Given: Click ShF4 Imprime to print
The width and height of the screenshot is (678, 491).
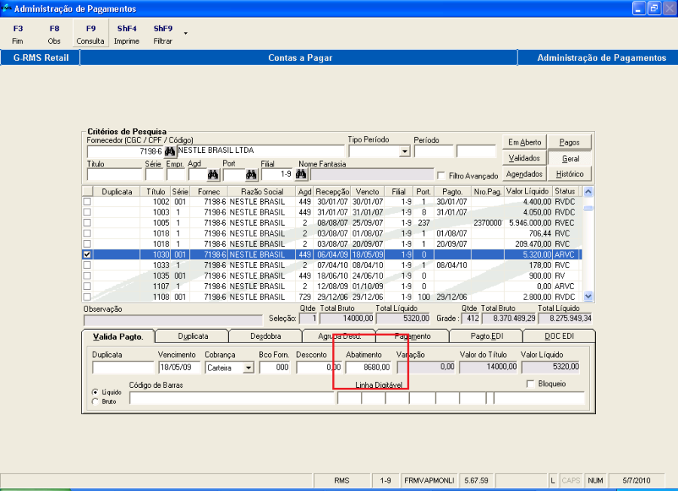Looking at the screenshot, I should (x=127, y=35).
